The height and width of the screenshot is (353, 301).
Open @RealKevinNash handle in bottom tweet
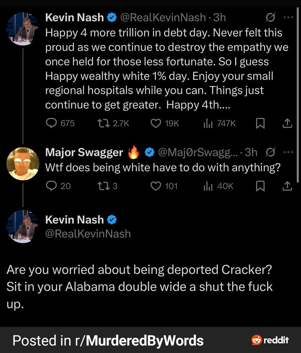(x=88, y=234)
